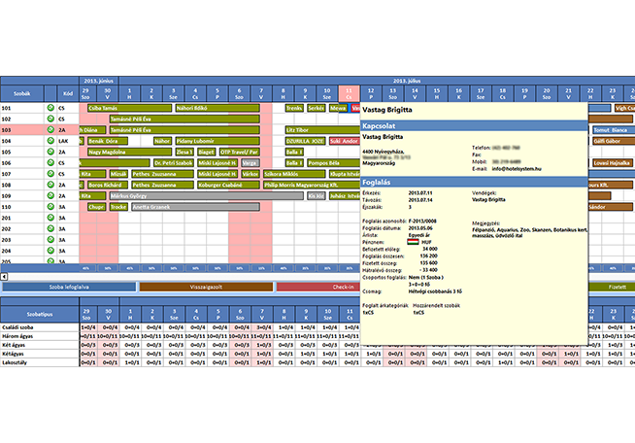This screenshot has width=635, height=443.
Task: Click the green status icon for room 108
Action: (x=50, y=185)
